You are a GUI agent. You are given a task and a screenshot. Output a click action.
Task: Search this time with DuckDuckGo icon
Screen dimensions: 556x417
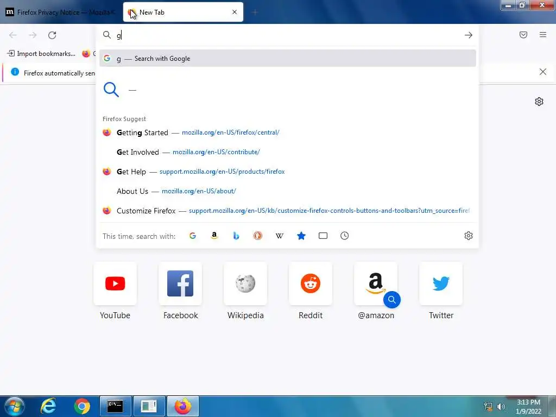pos(258,236)
